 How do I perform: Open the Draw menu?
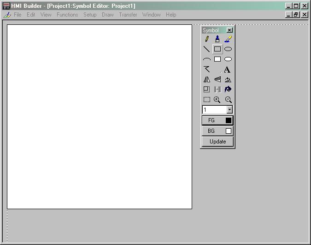(108, 15)
